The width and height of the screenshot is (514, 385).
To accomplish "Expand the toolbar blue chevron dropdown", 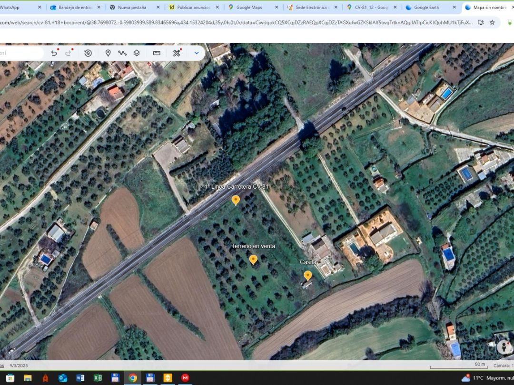I will (197, 53).
